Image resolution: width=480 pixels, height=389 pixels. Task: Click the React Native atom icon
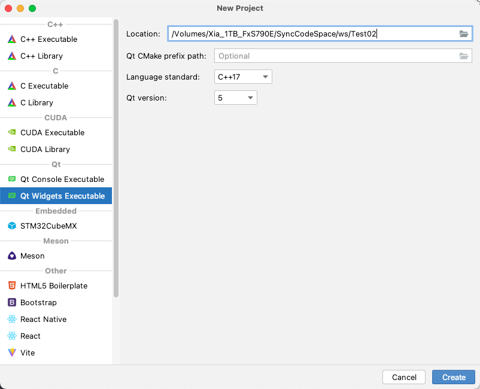[x=12, y=319]
